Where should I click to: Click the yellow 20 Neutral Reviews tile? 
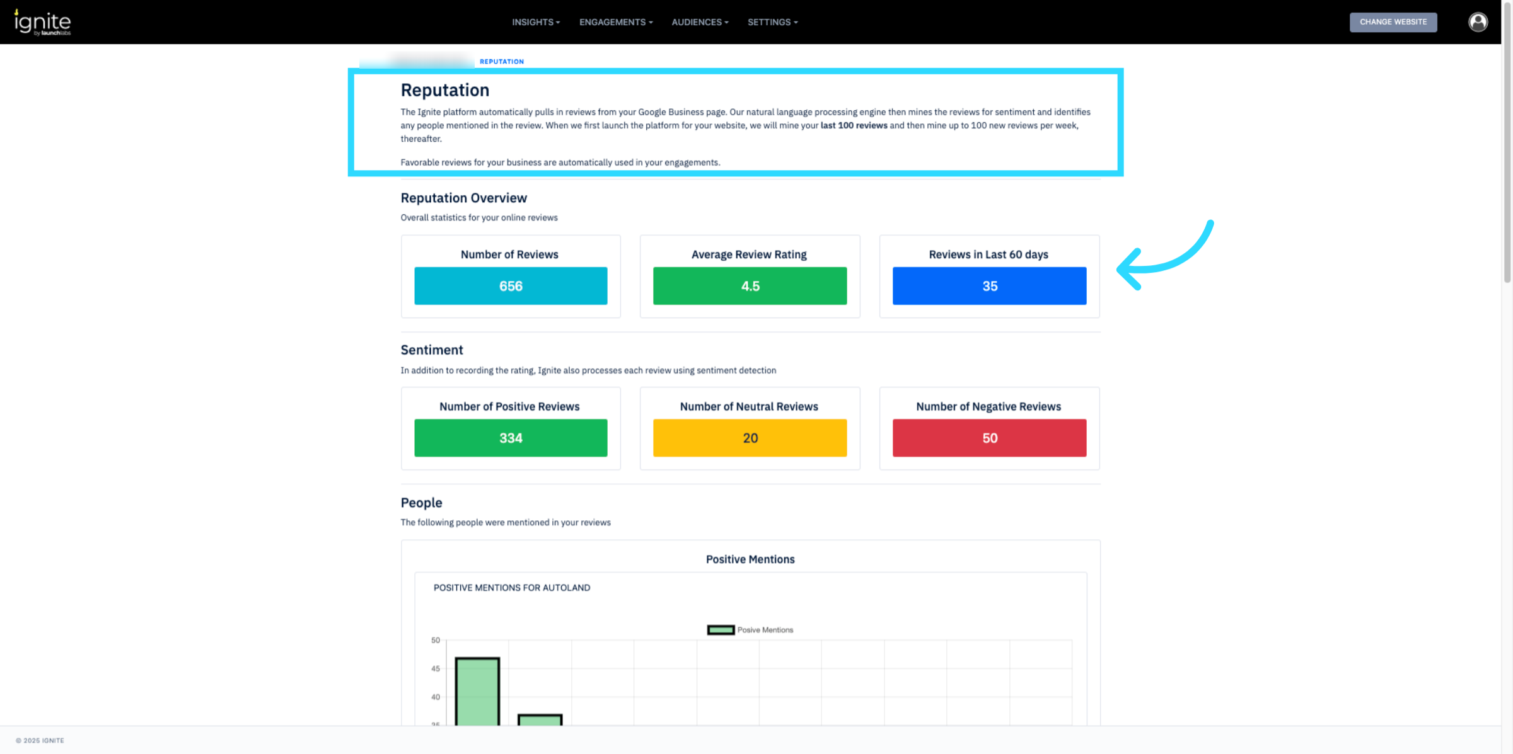[750, 438]
